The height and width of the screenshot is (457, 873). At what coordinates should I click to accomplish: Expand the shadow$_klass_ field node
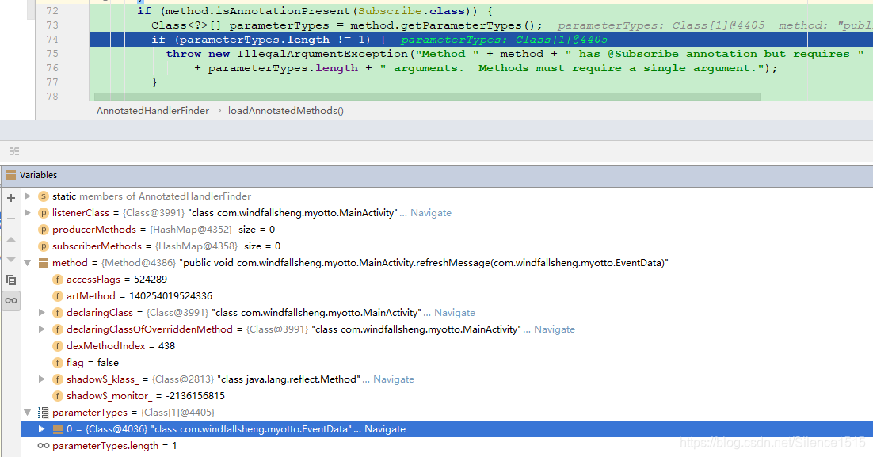42,379
